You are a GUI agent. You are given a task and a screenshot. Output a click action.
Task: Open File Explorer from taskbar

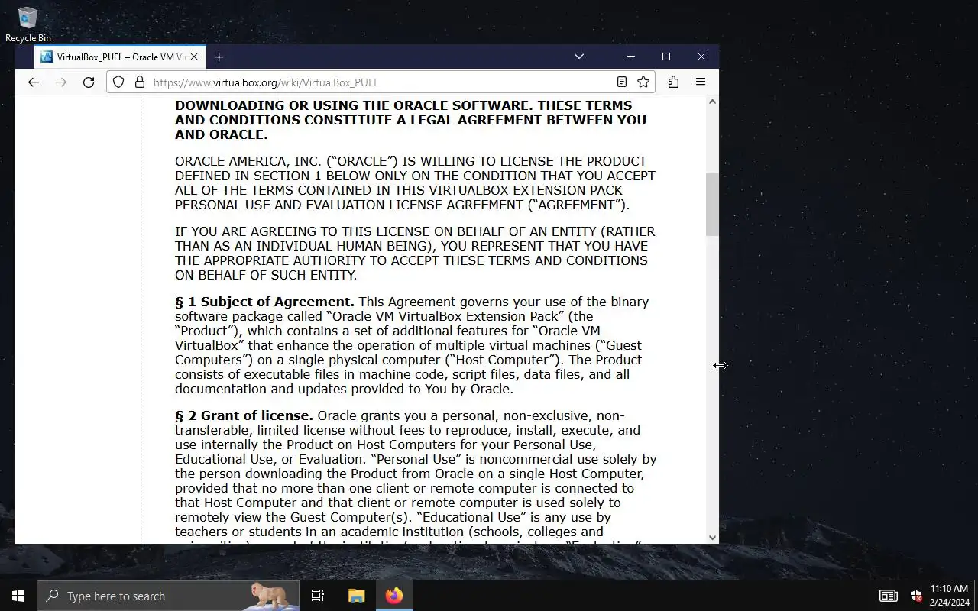tap(356, 596)
